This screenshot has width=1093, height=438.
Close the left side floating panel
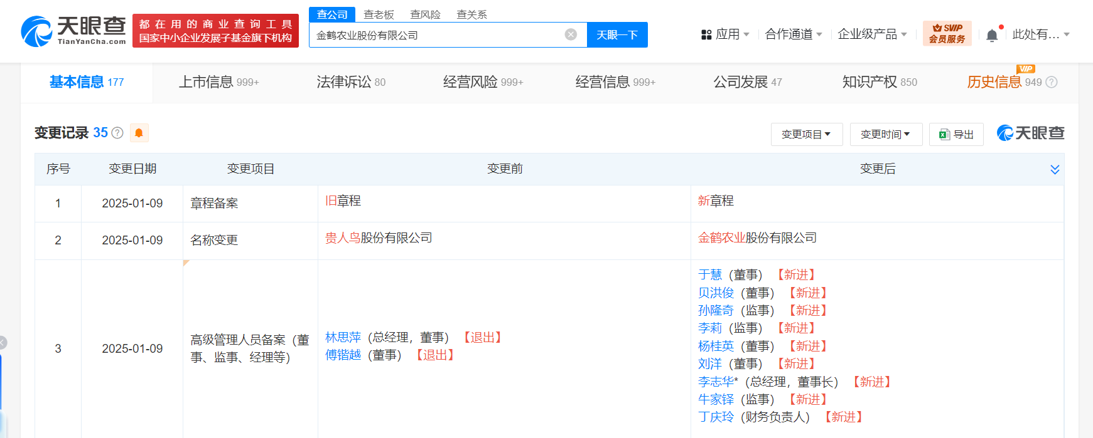(3, 342)
